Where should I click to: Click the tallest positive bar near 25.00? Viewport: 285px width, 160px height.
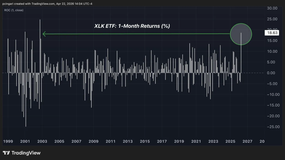click(x=40, y=46)
